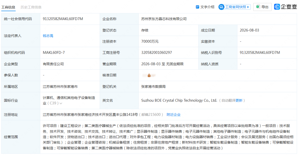Click the 经营范围 label cell
Viewport: 298px width, 155px height.
tap(21, 137)
